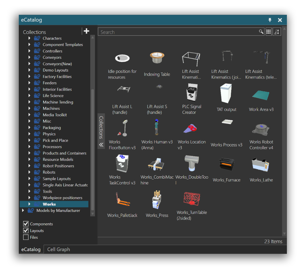This screenshot has width=304, height=271.
Task: Open the Component Templates collection
Action: 63,45
